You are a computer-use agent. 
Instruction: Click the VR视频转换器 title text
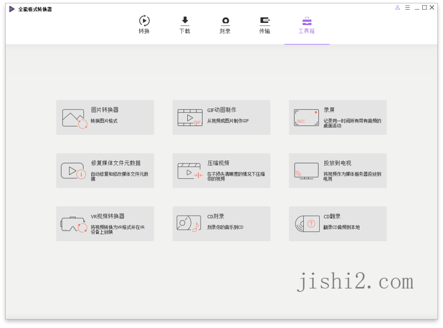[108, 216]
